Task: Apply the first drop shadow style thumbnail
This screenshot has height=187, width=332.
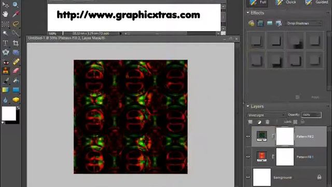Action: [x=256, y=41]
